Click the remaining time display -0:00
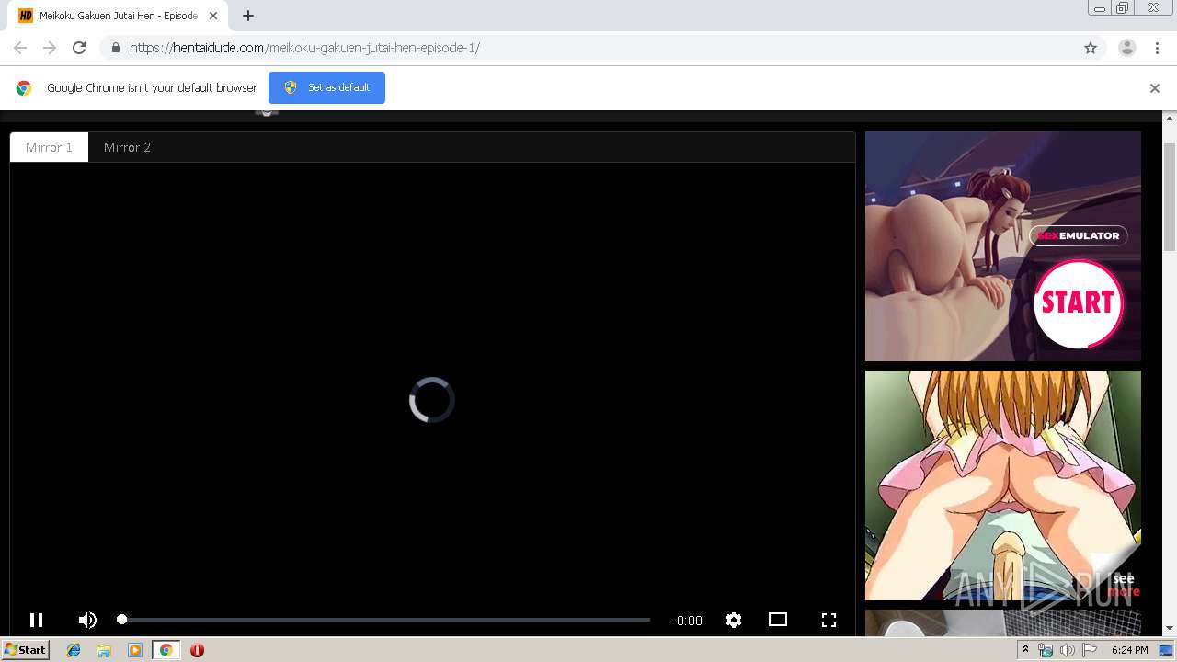1177x662 pixels. click(x=687, y=621)
